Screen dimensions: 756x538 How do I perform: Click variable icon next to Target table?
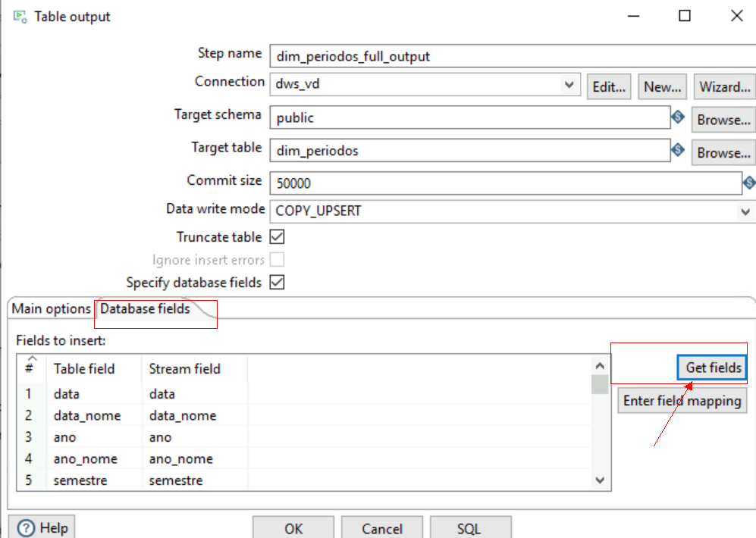coord(678,150)
